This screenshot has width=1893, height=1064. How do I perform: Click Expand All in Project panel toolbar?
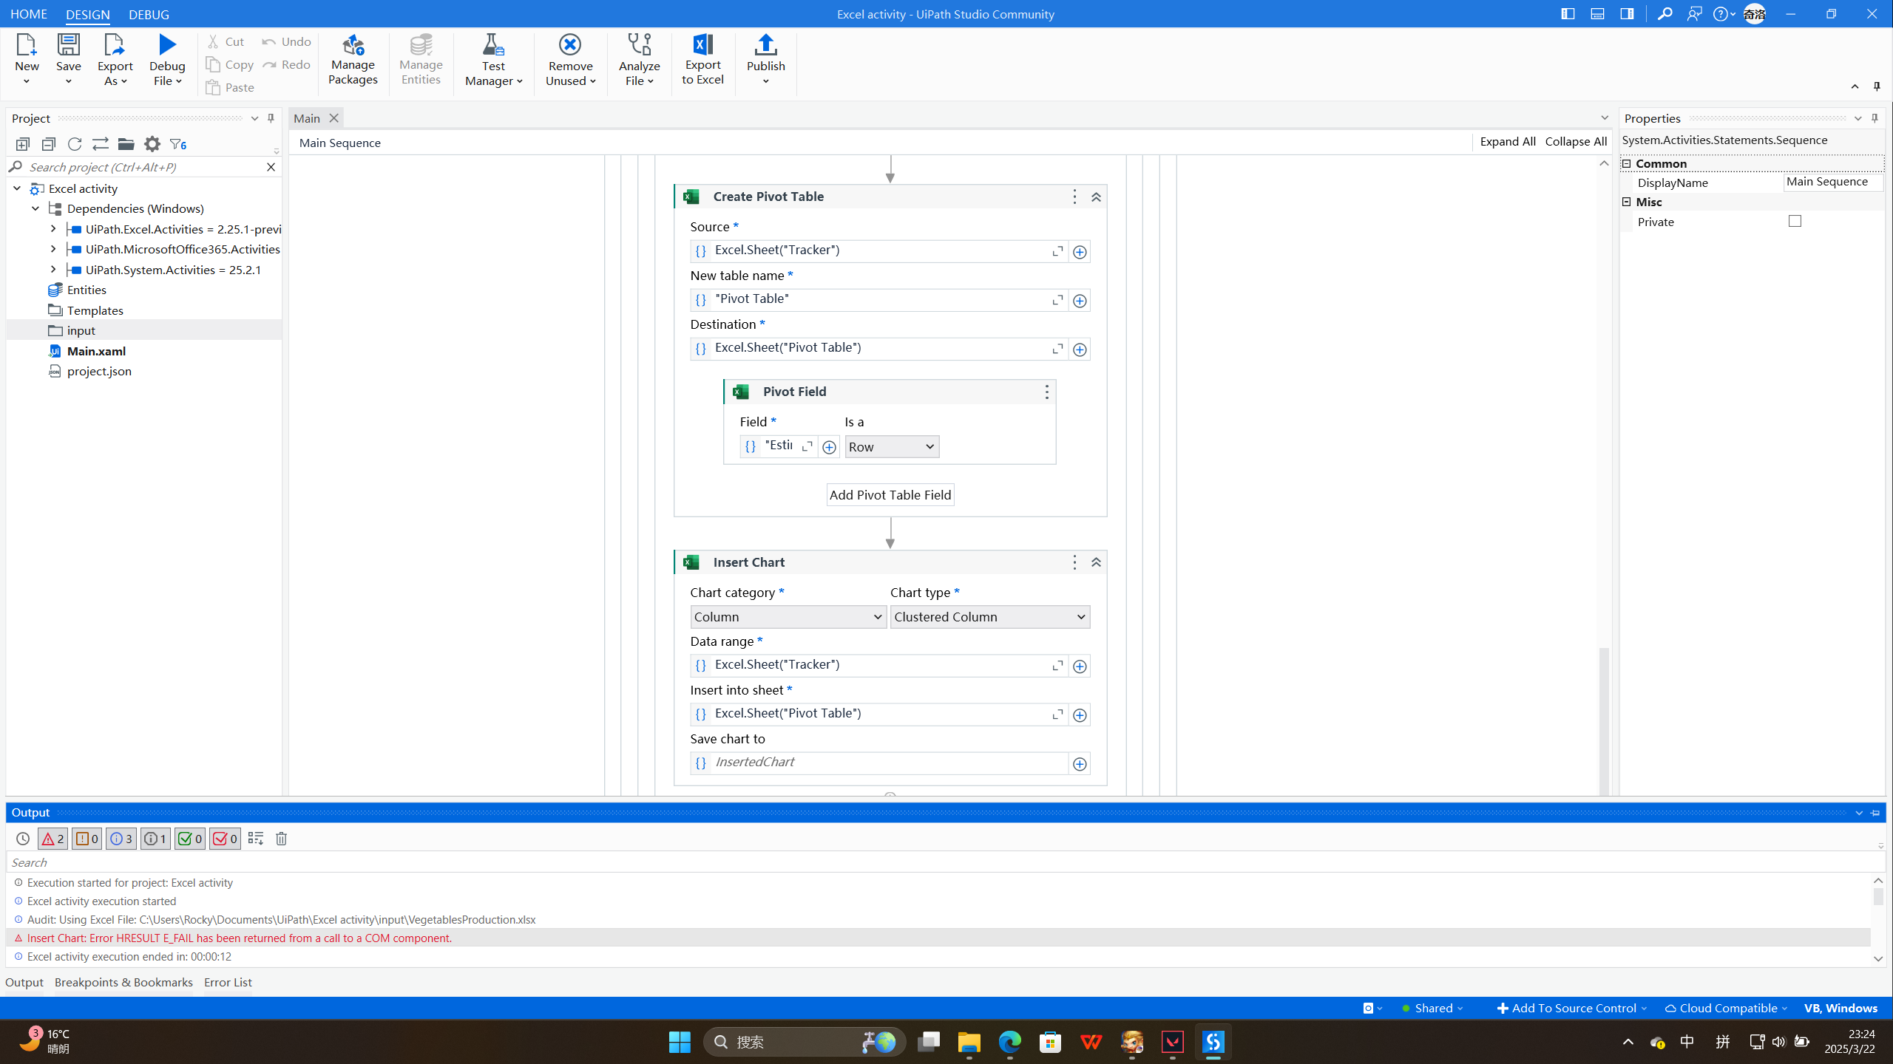tap(23, 144)
